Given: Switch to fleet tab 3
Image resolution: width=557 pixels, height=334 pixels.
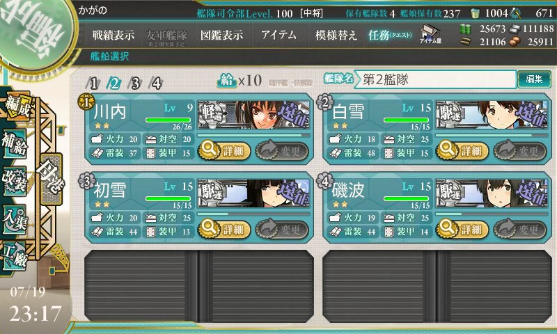Looking at the screenshot, I should point(135,83).
